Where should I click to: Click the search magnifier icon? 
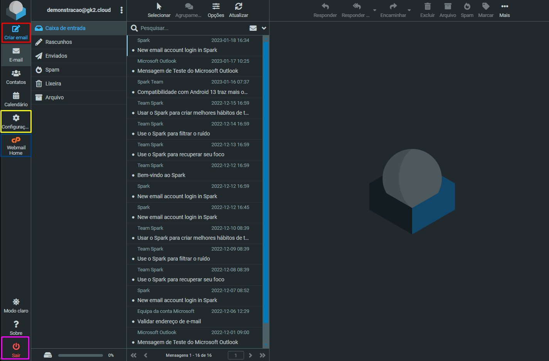tap(134, 28)
